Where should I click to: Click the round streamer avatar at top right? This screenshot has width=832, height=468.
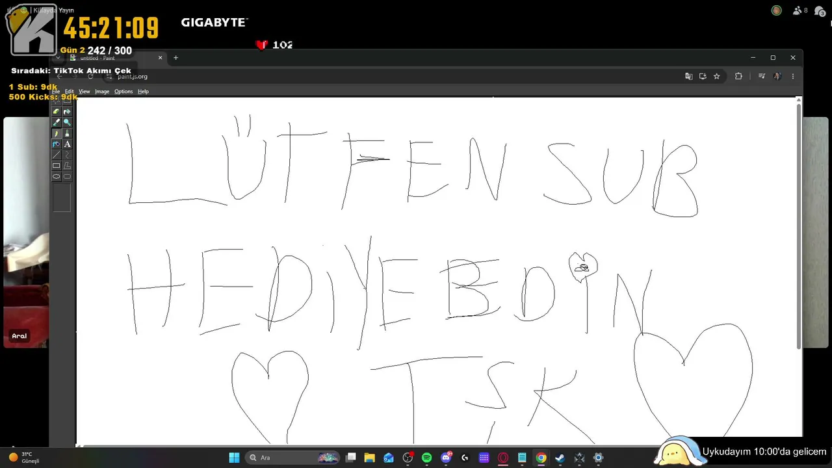coord(776,10)
